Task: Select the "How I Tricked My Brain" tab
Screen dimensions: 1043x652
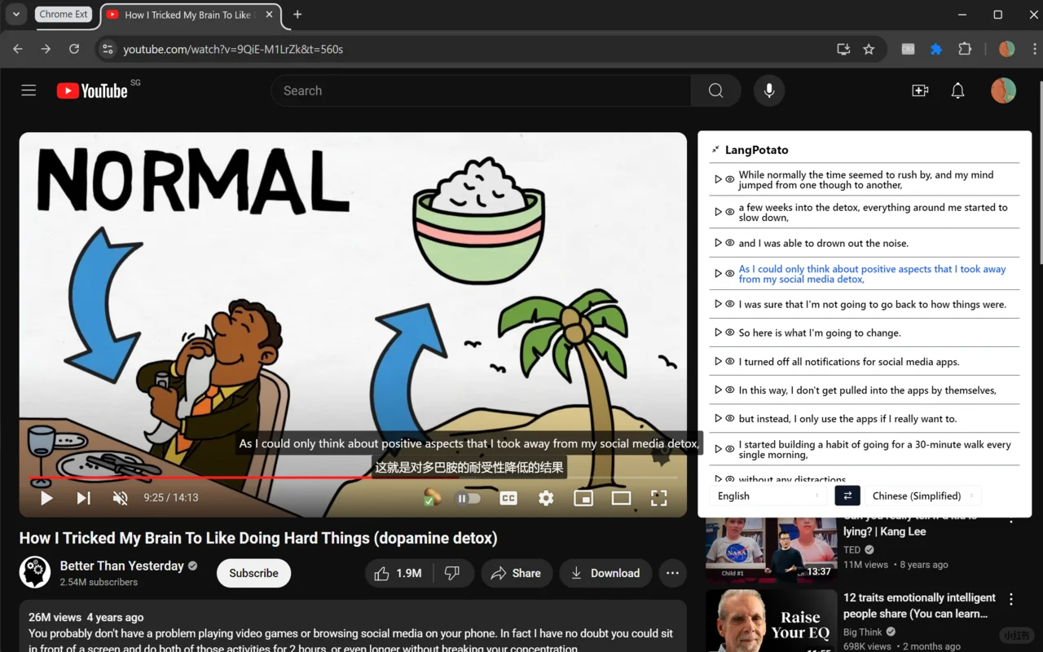Action: (191, 15)
